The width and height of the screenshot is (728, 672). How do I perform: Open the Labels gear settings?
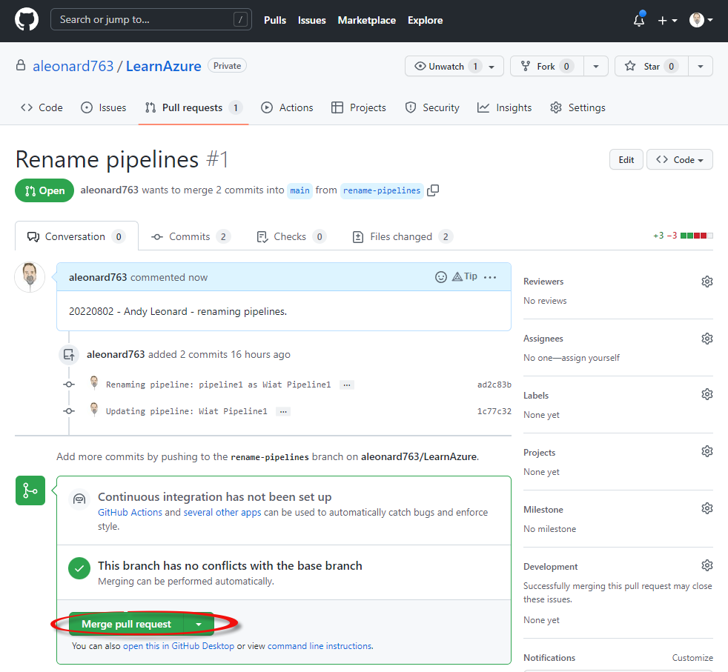[707, 394]
